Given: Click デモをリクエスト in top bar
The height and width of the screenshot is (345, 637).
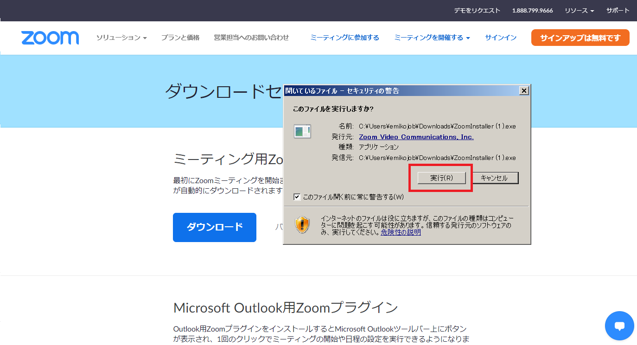Looking at the screenshot, I should (x=477, y=11).
